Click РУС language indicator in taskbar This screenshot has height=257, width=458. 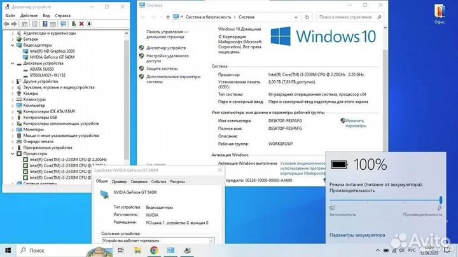click(412, 251)
